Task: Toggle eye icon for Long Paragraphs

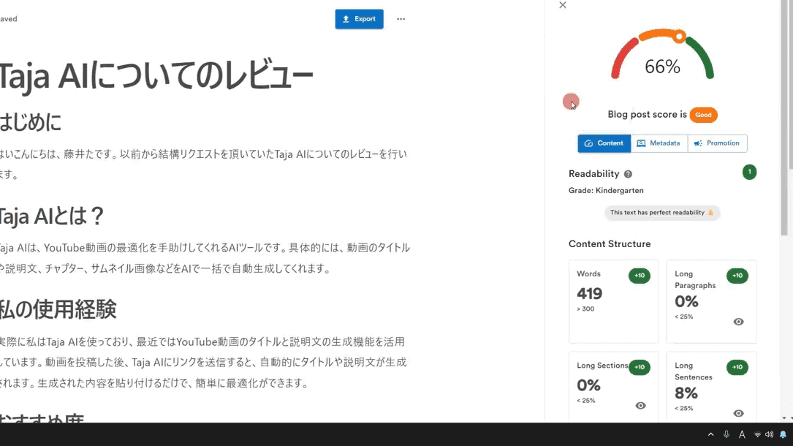Action: click(738, 322)
